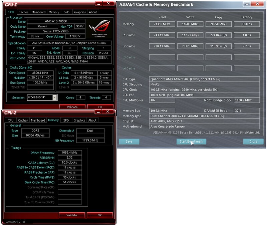Image resolution: width=267 pixels, height=226 pixels.
Task: Select About tab in lower CPU-Z window
Action: (x=92, y=120)
